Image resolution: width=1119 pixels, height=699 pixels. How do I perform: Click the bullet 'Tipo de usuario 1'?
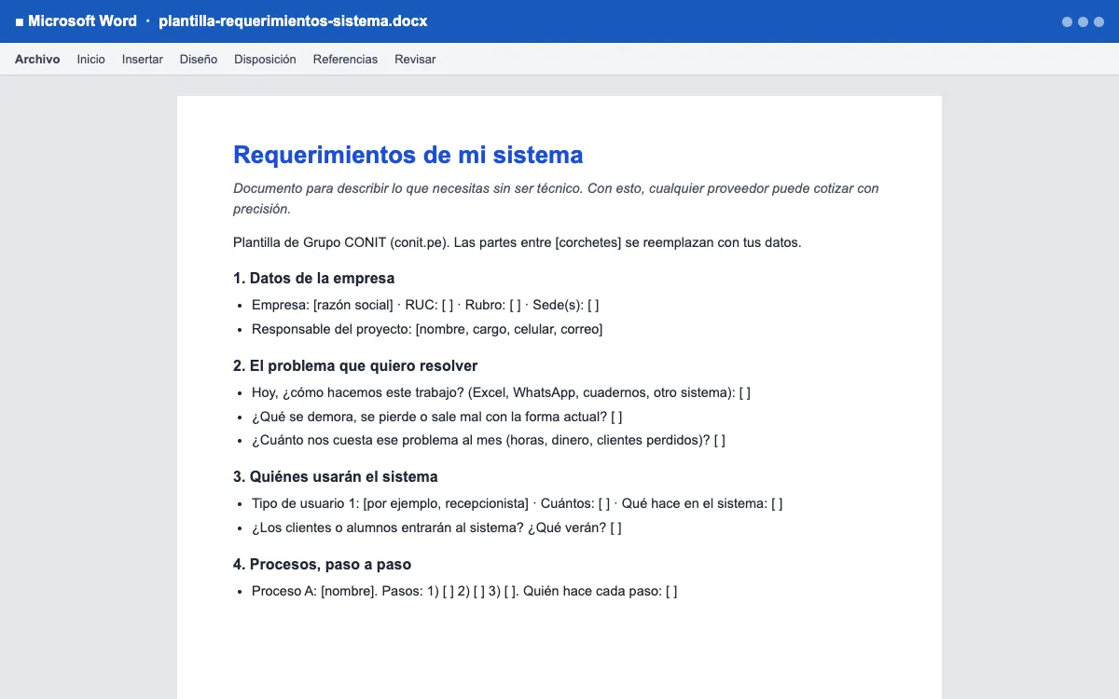518,503
